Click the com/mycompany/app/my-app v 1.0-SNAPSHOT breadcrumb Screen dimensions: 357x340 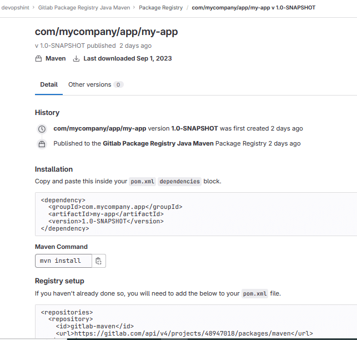point(253,8)
